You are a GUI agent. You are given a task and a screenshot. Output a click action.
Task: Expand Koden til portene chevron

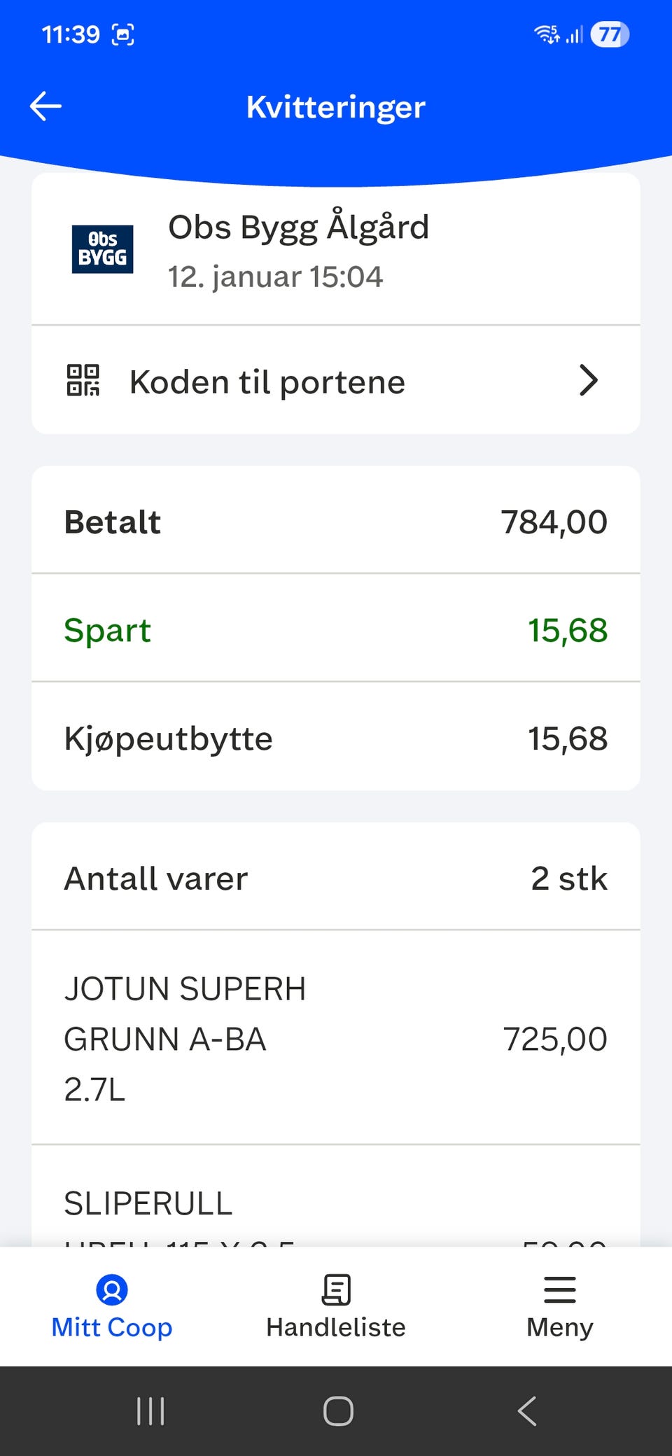589,380
